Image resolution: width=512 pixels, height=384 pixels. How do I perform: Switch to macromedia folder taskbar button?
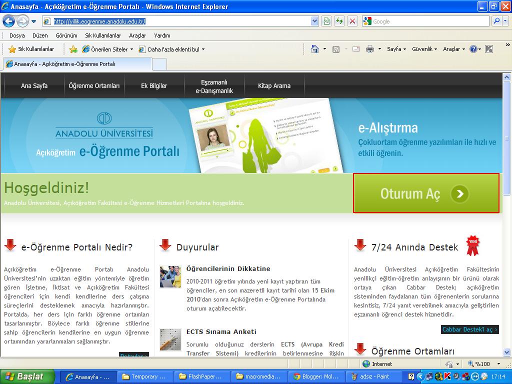tap(259, 376)
